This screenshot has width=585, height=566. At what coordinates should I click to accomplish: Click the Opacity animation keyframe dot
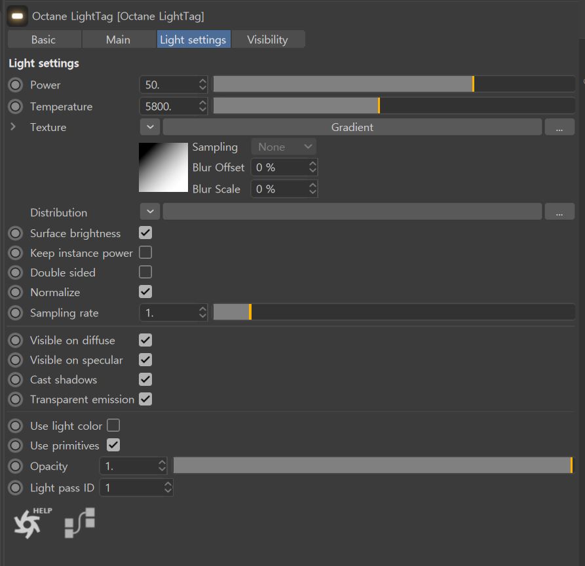coord(16,466)
